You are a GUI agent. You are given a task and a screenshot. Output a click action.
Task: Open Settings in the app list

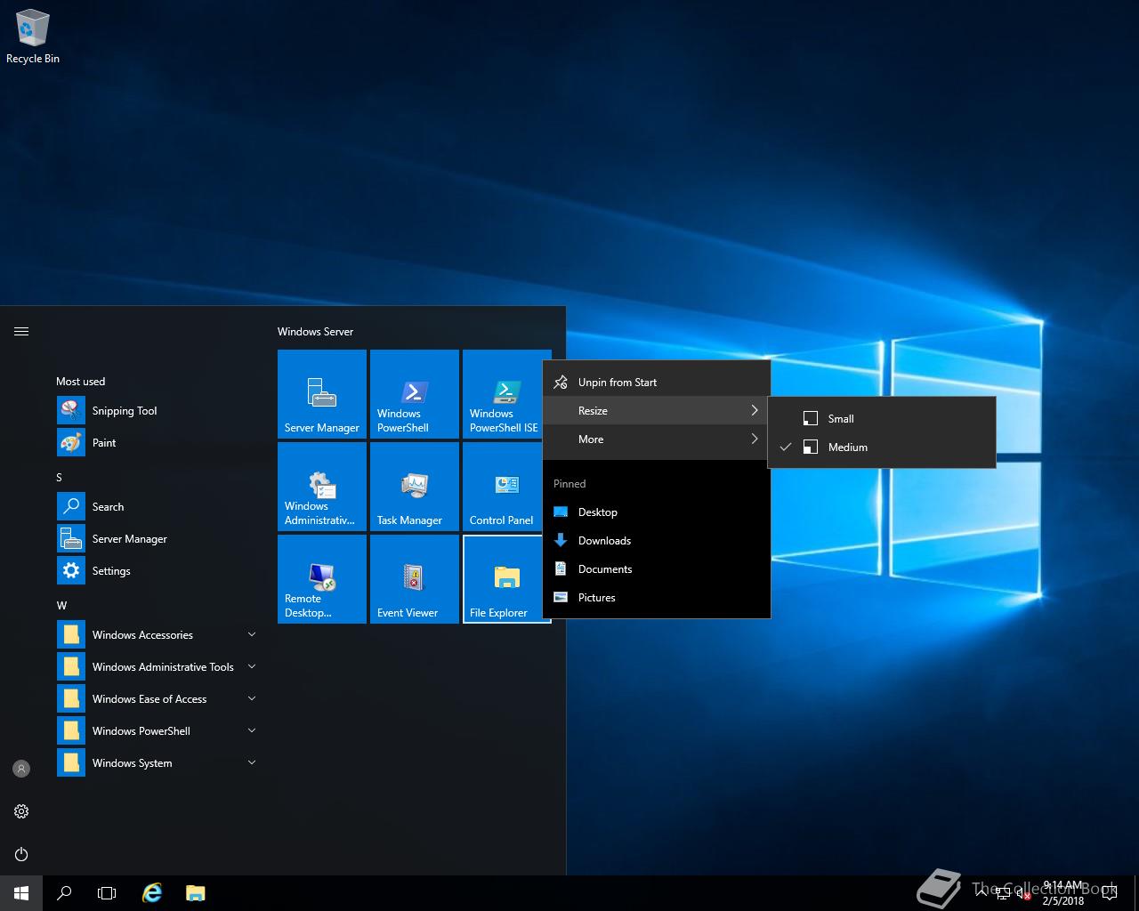pyautogui.click(x=157, y=570)
